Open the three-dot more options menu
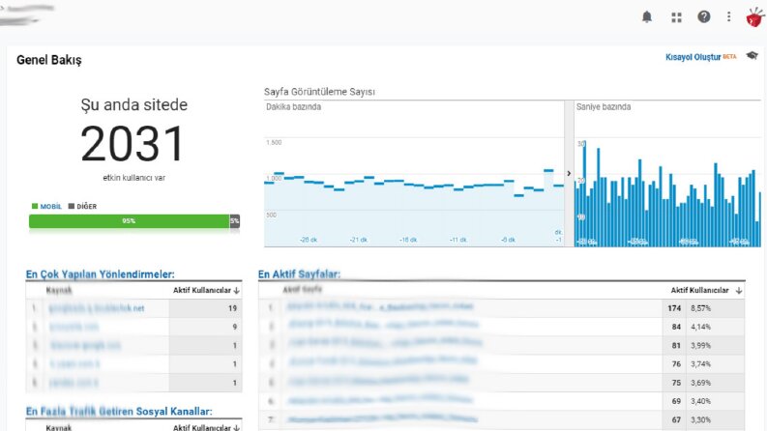The image size is (767, 431). 729,17
